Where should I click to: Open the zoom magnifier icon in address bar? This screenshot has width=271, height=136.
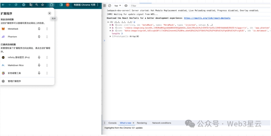pyautogui.click(x=37, y=5)
